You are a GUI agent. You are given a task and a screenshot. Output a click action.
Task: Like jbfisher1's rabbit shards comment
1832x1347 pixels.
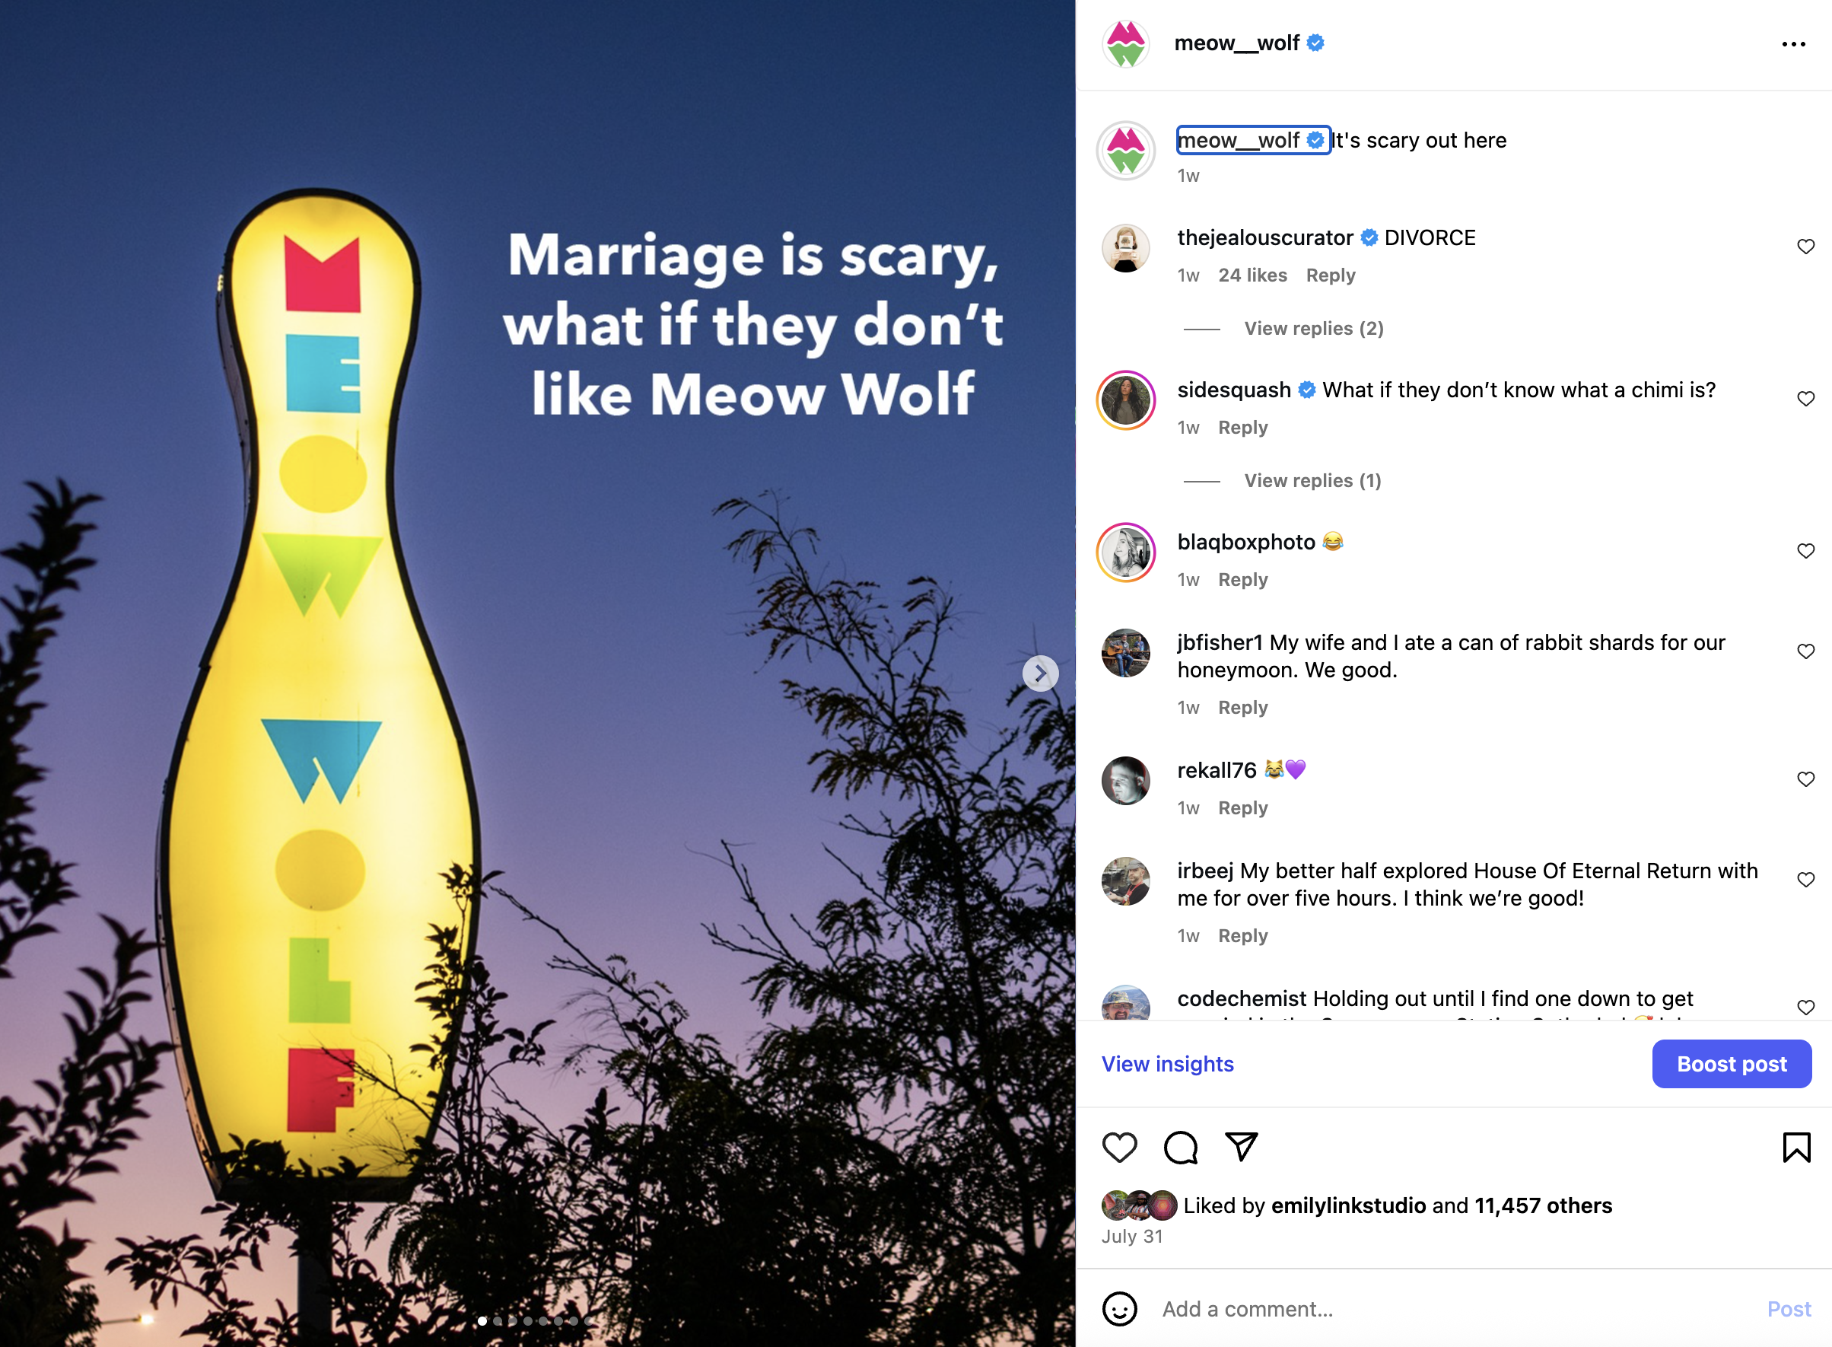[1805, 651]
